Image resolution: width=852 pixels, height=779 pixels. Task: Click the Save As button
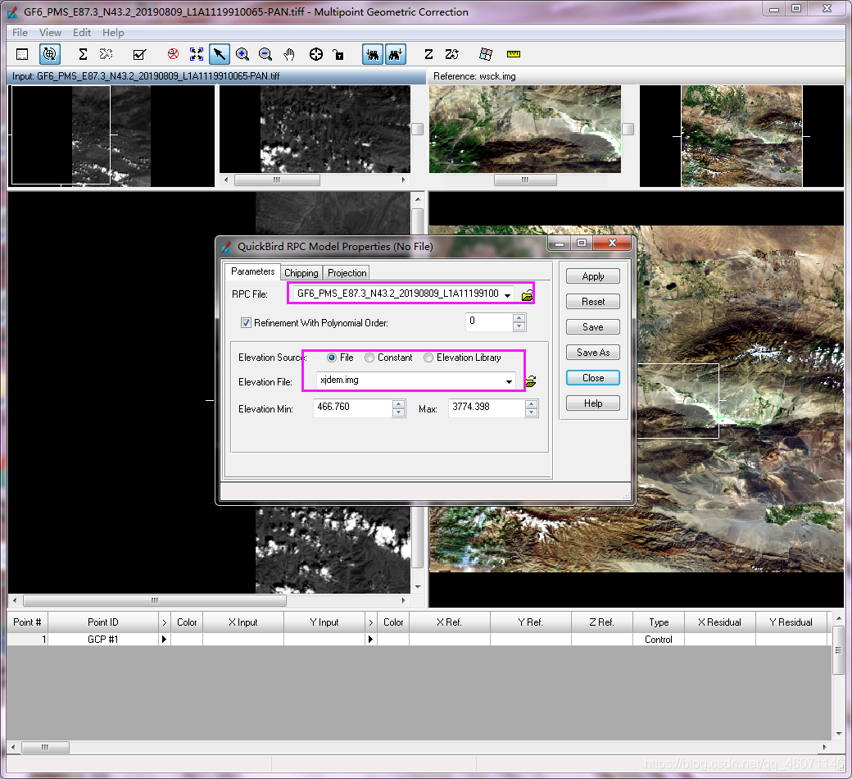pos(593,353)
